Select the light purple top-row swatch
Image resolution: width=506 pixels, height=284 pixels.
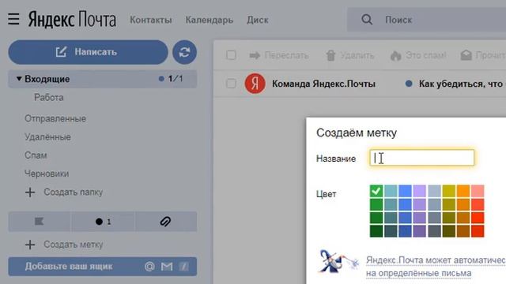[420, 191]
